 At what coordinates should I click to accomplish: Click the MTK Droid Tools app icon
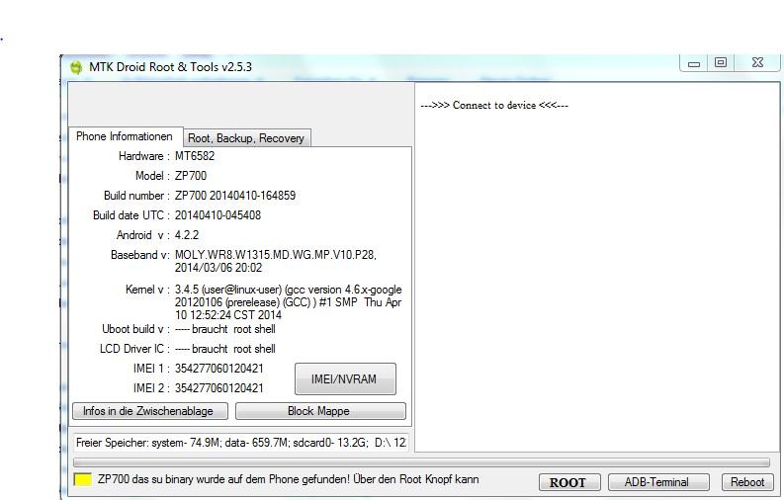tap(76, 67)
